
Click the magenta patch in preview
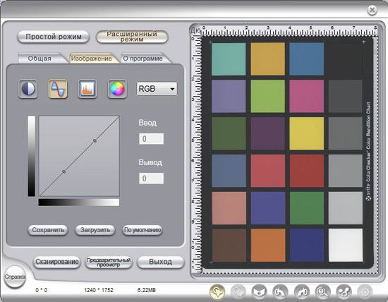[x=306, y=96]
